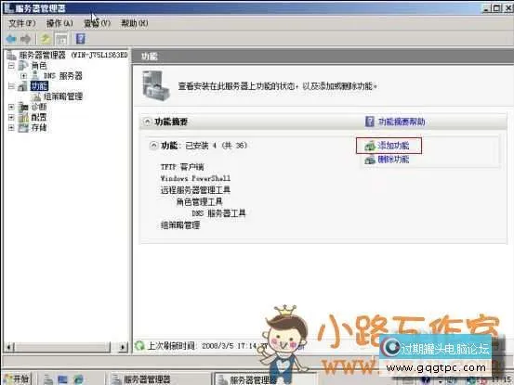Select the 服务器管理器 root tree item
Screen dimensions: 514x385
[73, 55]
